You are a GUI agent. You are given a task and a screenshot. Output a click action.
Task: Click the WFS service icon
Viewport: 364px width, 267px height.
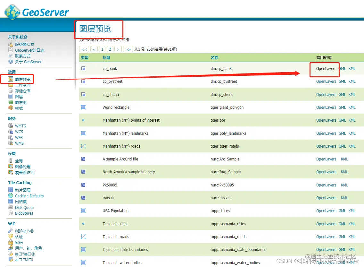click(11, 137)
